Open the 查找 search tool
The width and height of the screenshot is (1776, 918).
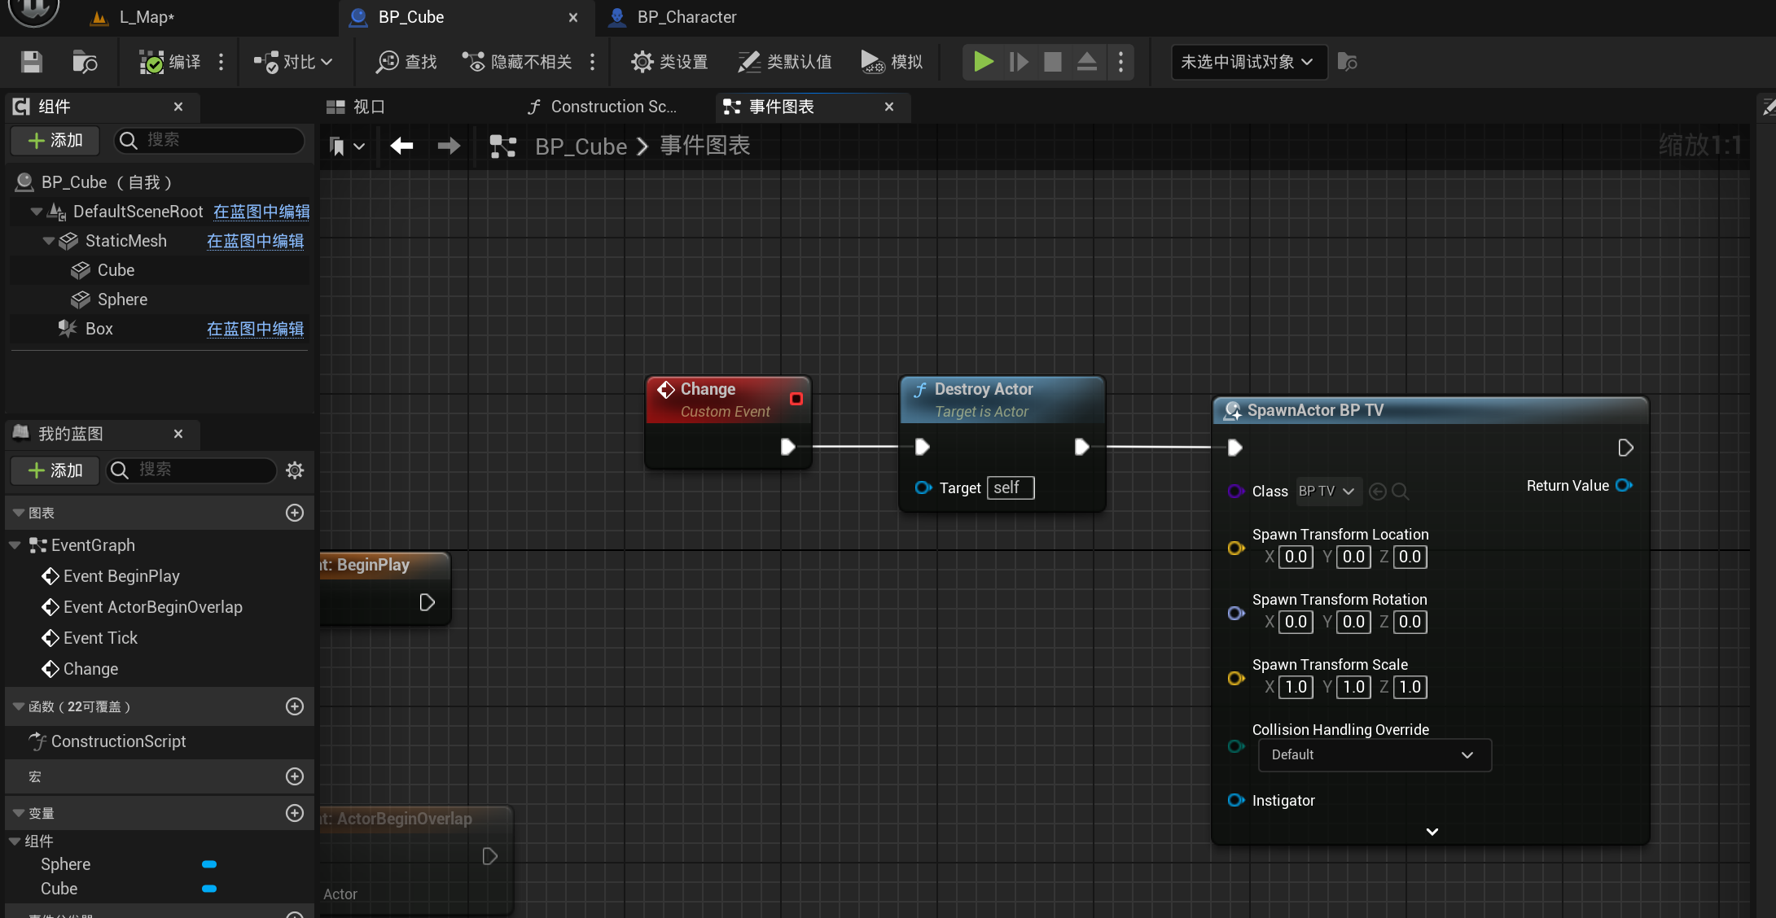[405, 62]
